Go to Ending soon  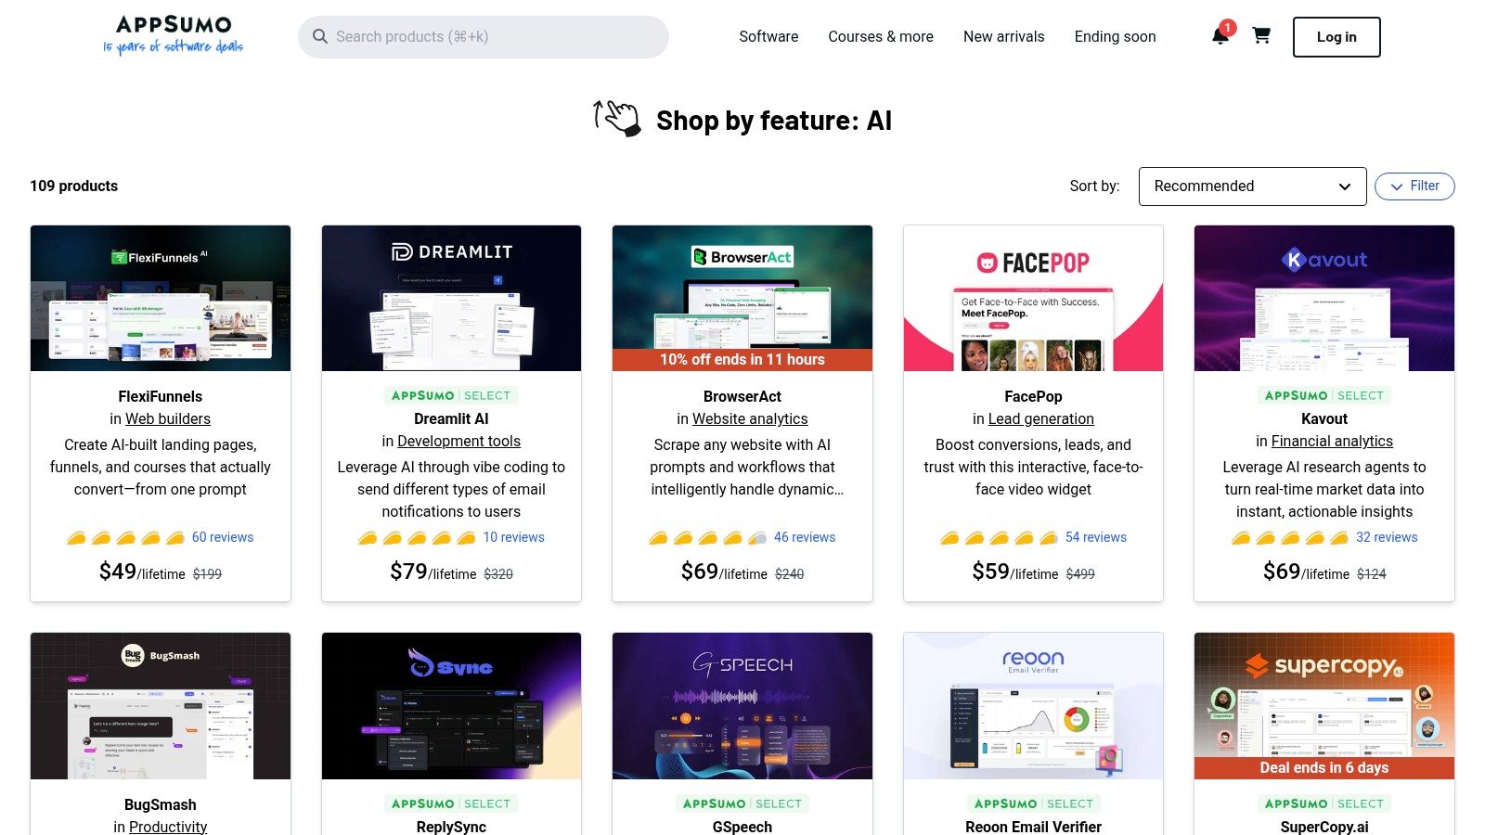[x=1115, y=36]
